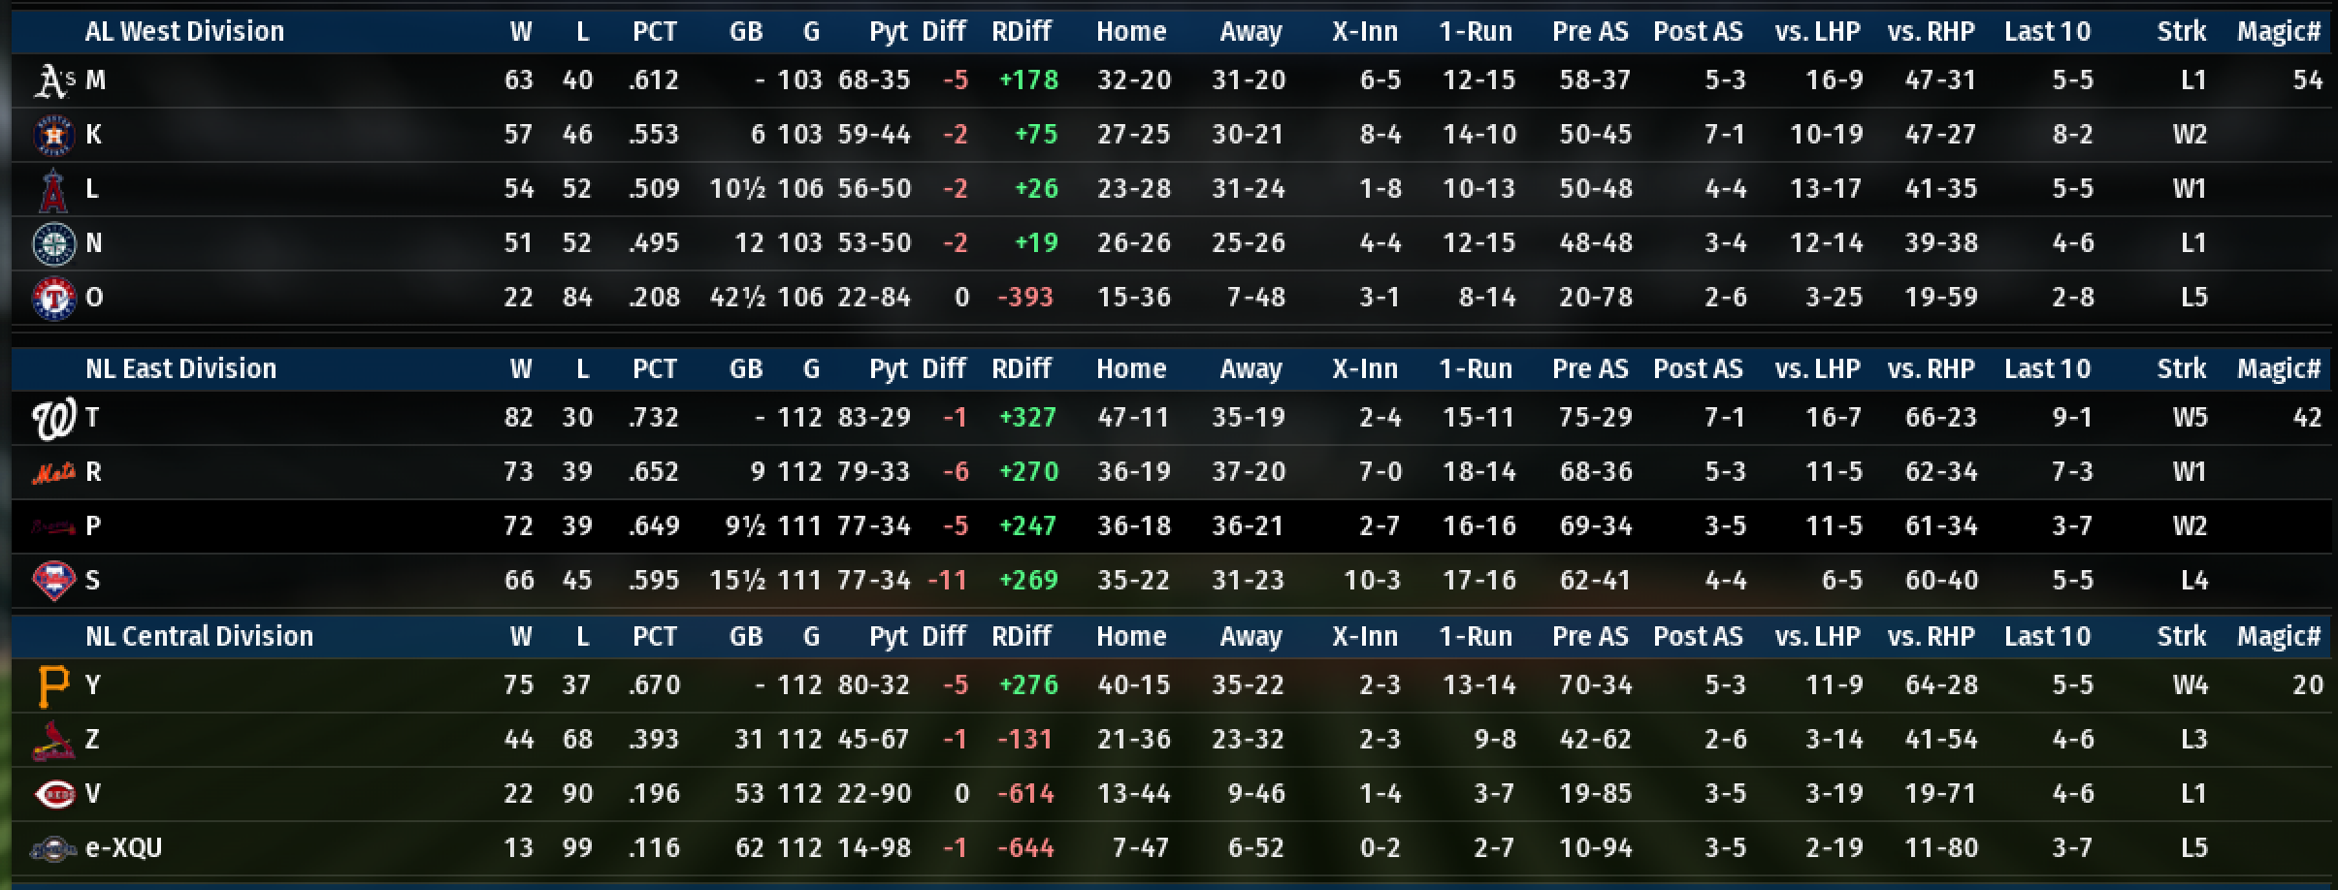
Task: Sort AL West by Strk column
Action: point(2181,32)
